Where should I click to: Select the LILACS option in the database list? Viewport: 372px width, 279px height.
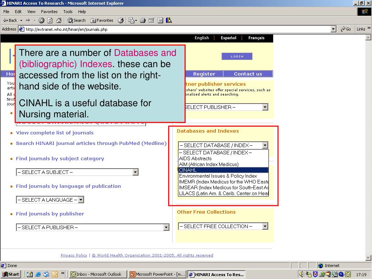pyautogui.click(x=223, y=193)
